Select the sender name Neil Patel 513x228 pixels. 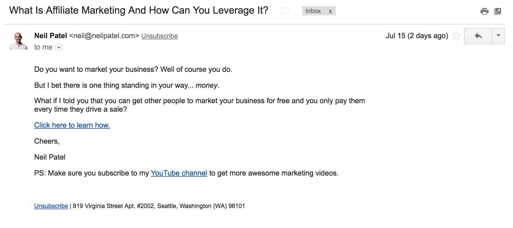click(x=51, y=36)
